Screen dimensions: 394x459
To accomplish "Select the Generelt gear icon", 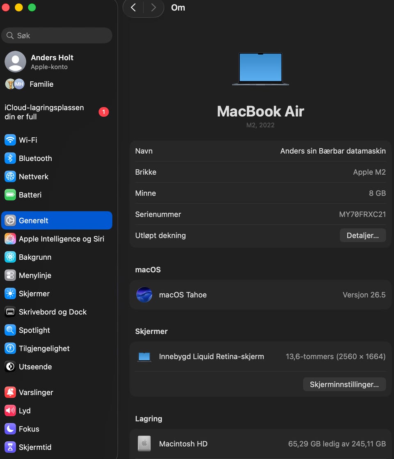I will 10,220.
